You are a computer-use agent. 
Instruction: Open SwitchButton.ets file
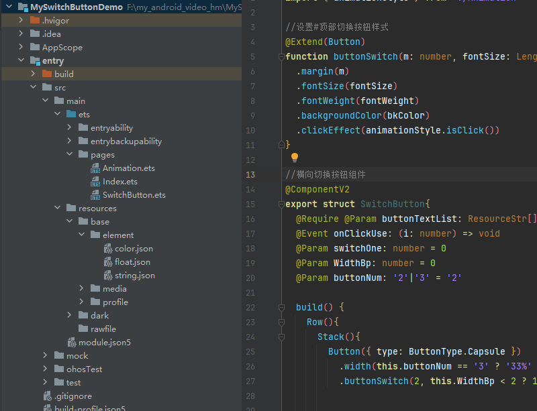[x=134, y=195]
